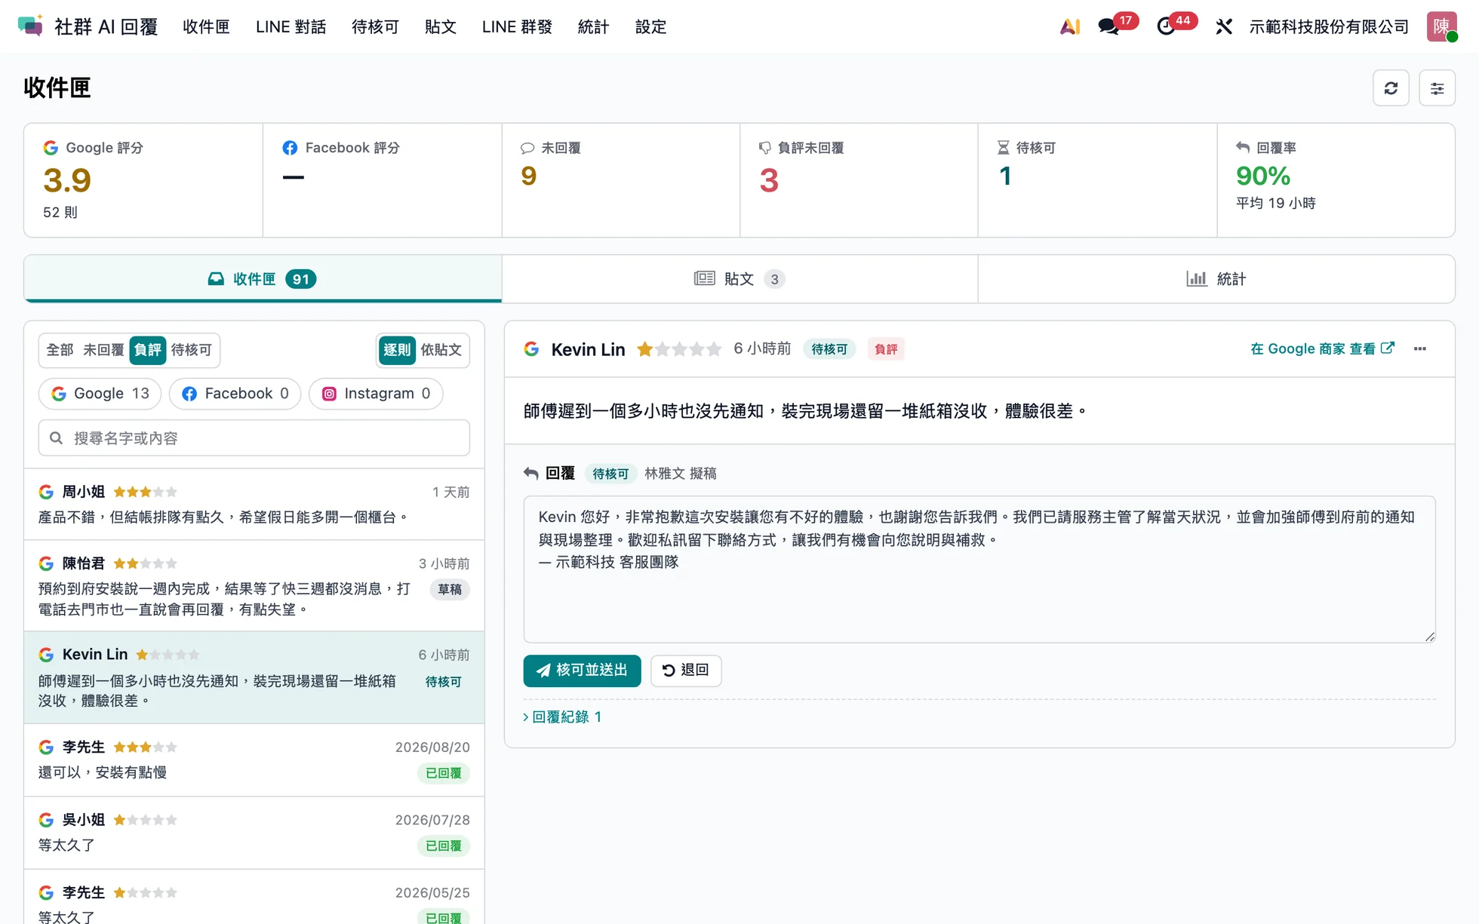Open 吳小姐 review 等太久了

(254, 832)
